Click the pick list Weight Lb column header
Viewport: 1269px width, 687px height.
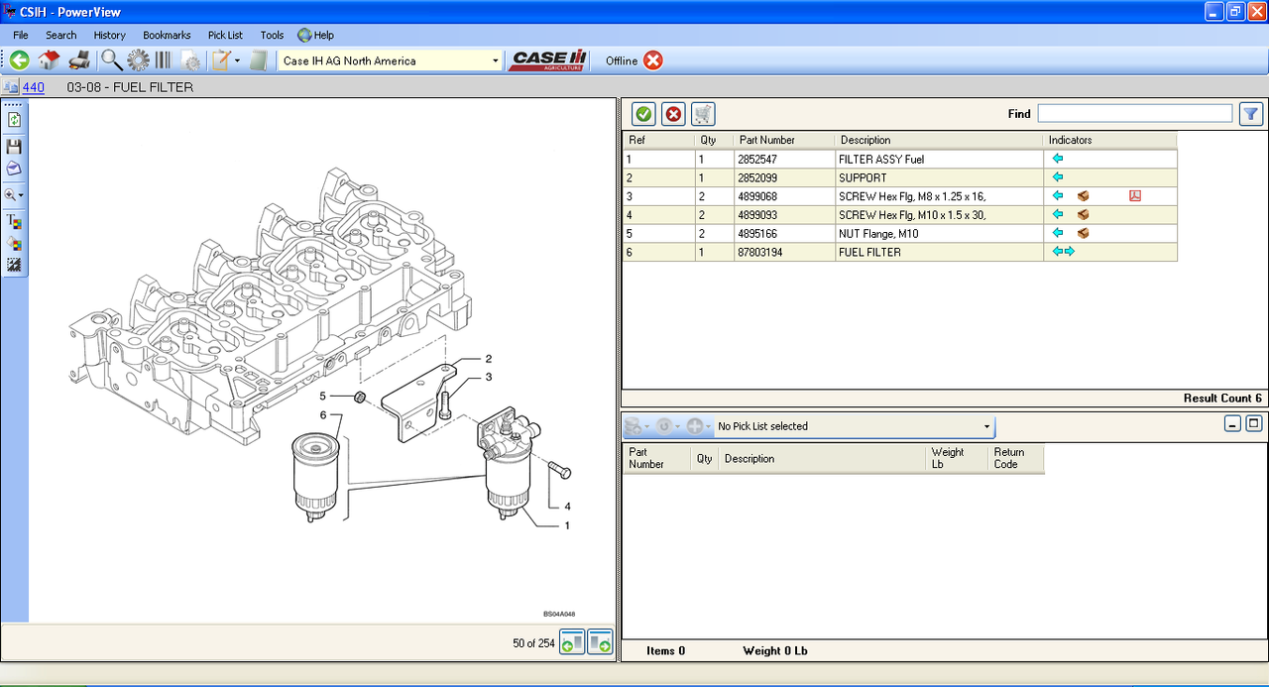point(957,458)
